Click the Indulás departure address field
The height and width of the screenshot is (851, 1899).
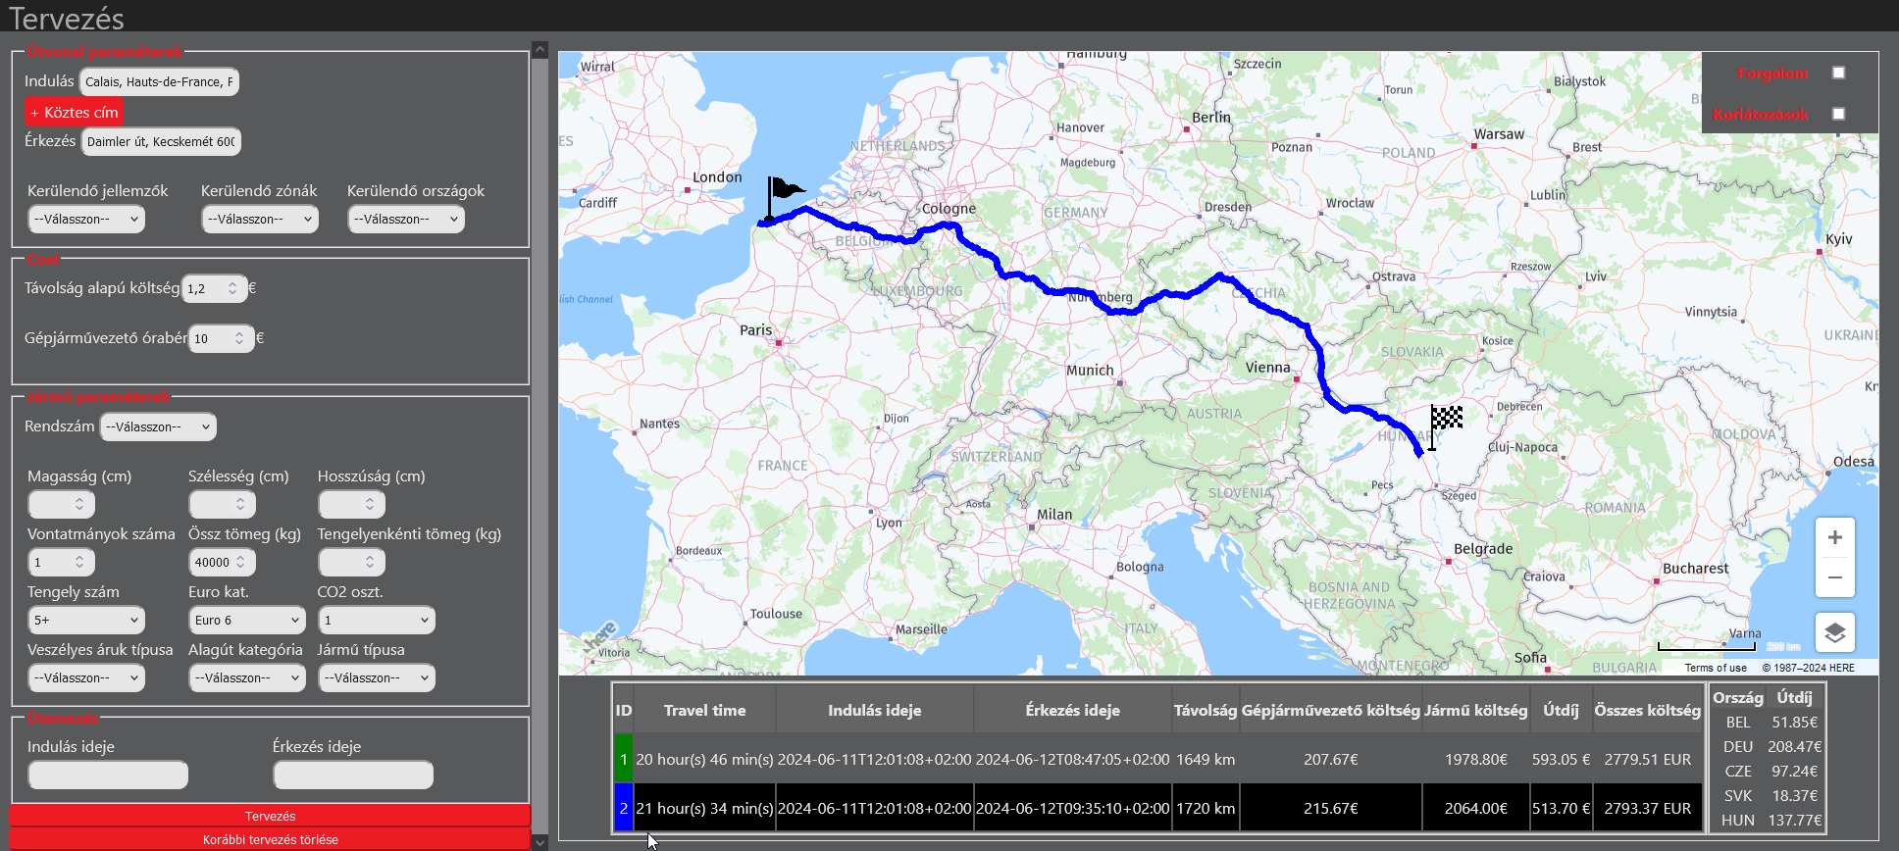(x=159, y=81)
